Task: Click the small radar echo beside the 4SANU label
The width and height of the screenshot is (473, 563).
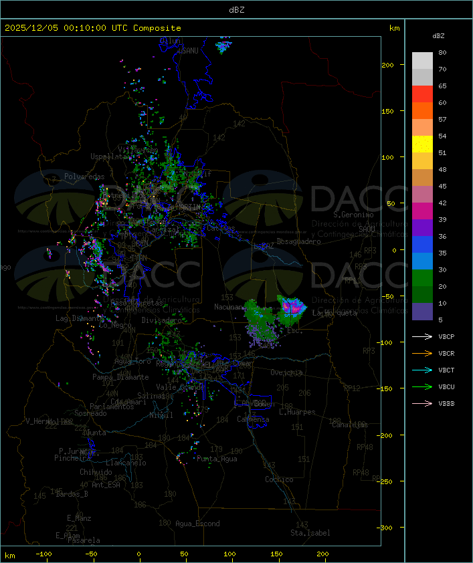Action: pyautogui.click(x=223, y=46)
